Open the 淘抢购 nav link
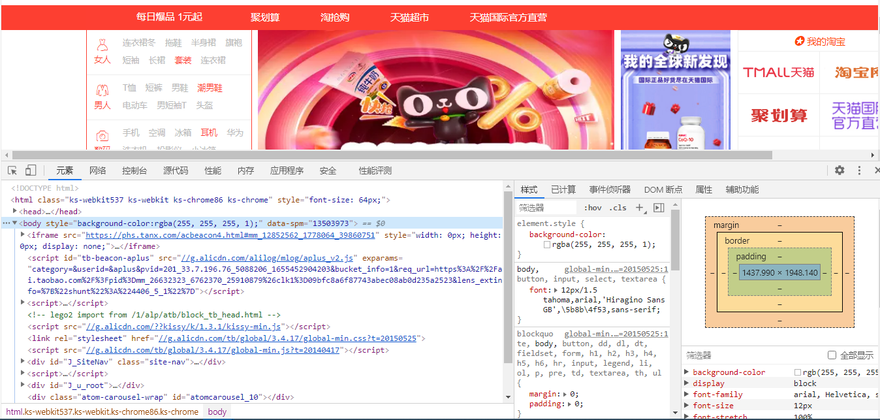Screen dimensions: 880x420 (x=335, y=17)
